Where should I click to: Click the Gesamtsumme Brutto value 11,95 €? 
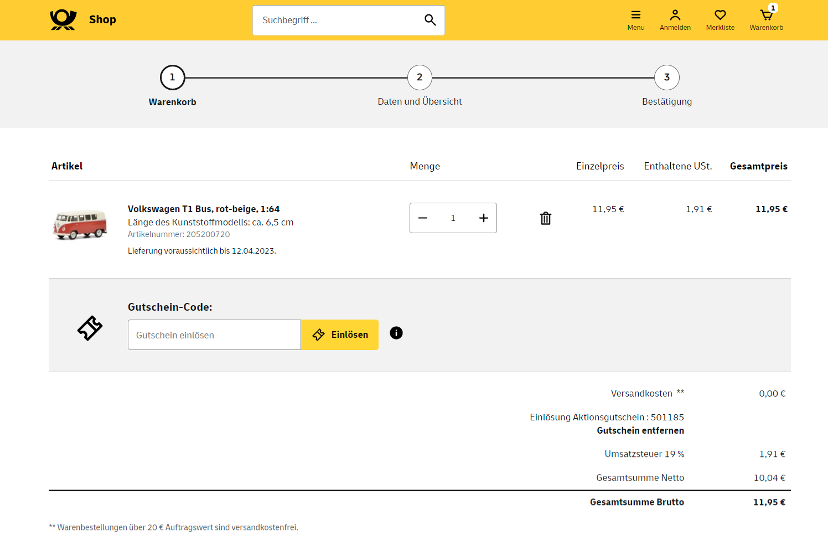click(769, 502)
